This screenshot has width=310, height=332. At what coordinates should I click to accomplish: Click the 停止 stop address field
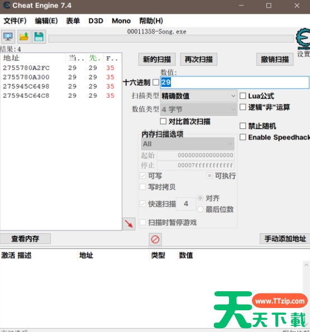pos(196,165)
